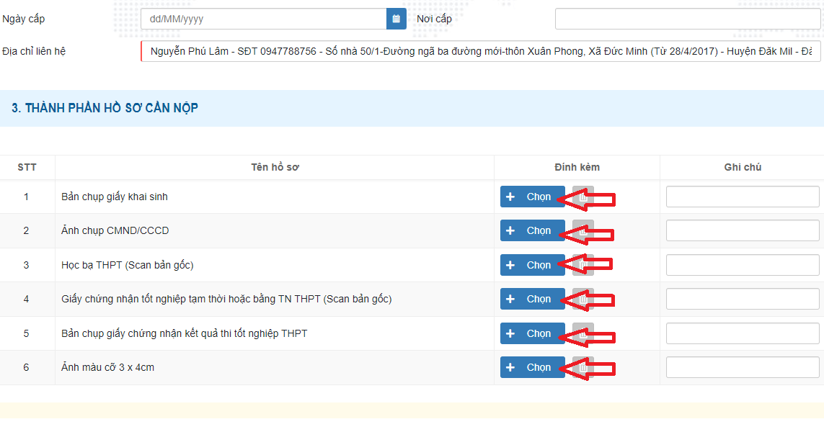Click trash icon for Học bạ THPT row
824x432 pixels.
click(582, 265)
